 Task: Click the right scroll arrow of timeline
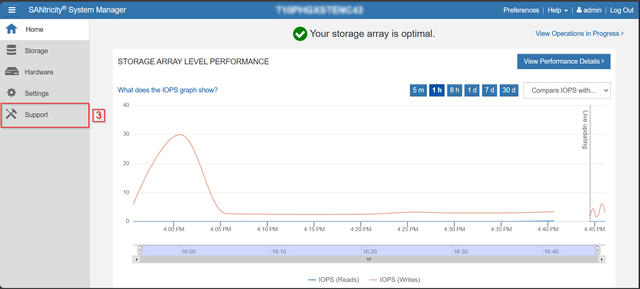click(602, 260)
